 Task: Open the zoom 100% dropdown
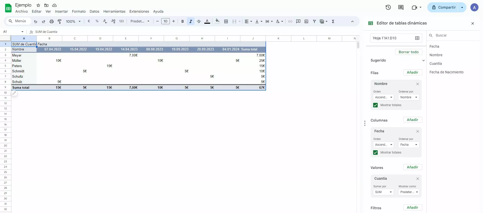[x=73, y=21]
